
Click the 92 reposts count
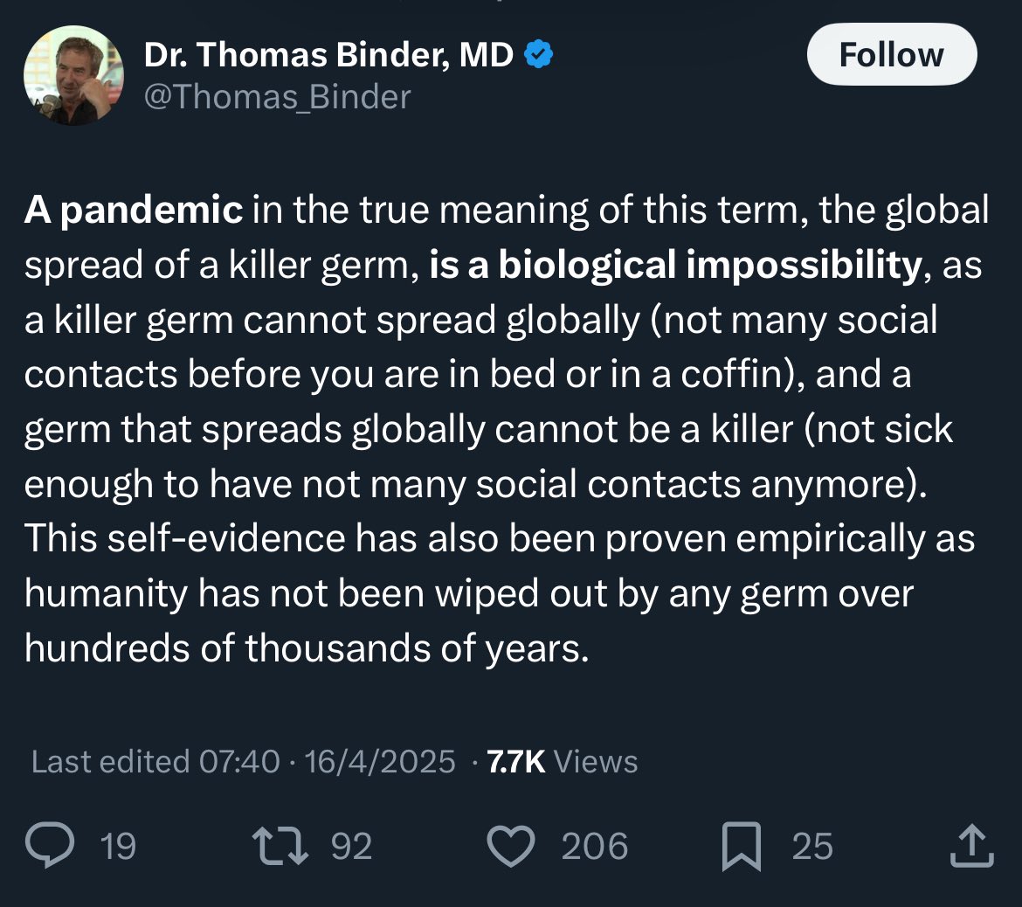click(351, 846)
